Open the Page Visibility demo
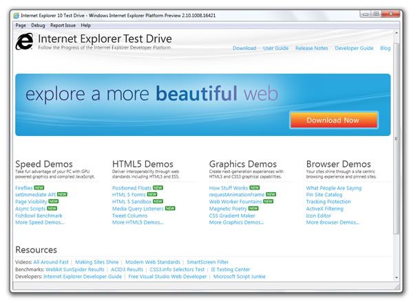Screen dimensions: 413x302 [x=31, y=202]
